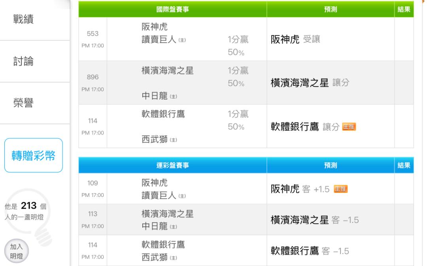Select game number 114 in 運彩盤賽事 table
This screenshot has width=427, height=266.
93,245
